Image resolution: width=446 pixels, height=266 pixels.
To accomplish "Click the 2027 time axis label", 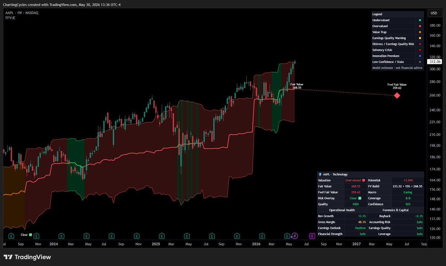I will click(356, 244).
